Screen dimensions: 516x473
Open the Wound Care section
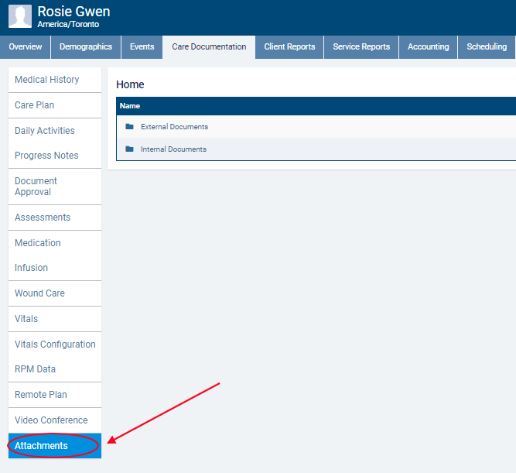39,293
